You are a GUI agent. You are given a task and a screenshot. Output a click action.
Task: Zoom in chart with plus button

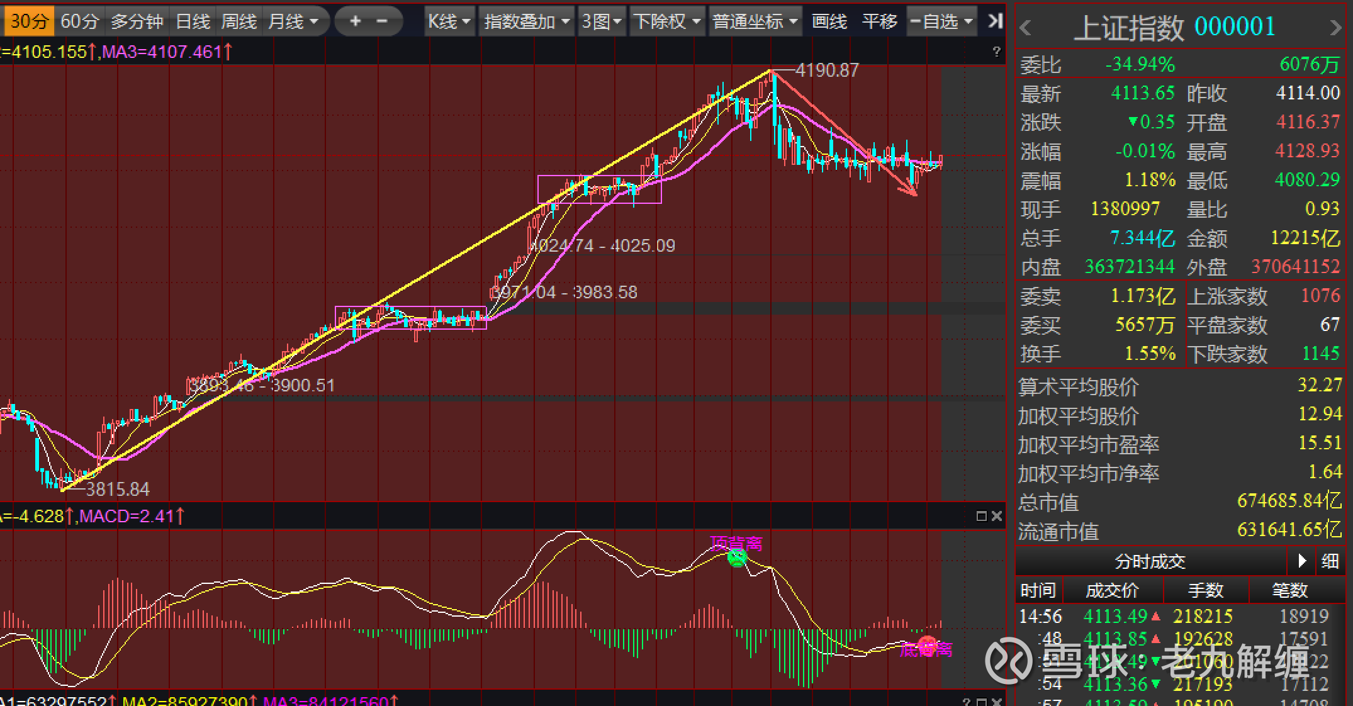click(355, 21)
